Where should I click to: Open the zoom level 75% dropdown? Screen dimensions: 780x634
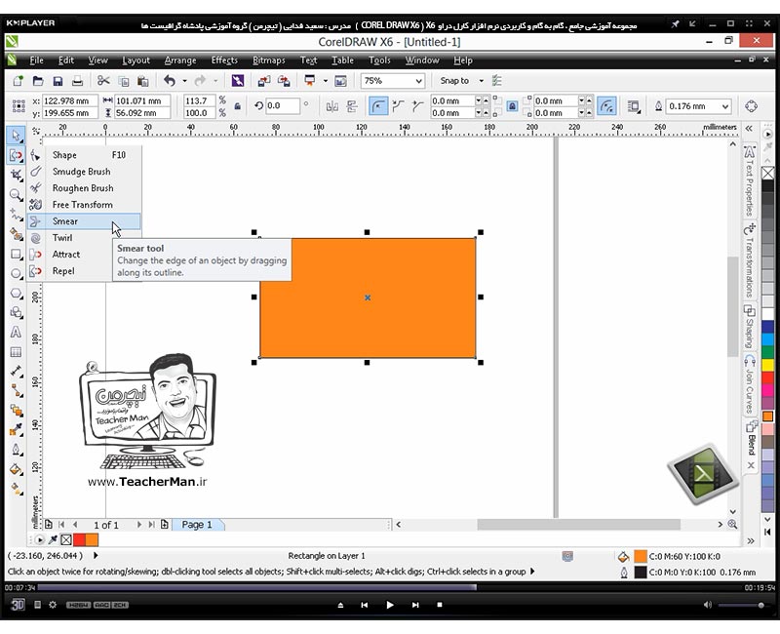point(418,81)
